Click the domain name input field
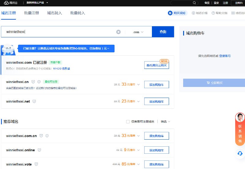245x169 pixels. [61, 32]
